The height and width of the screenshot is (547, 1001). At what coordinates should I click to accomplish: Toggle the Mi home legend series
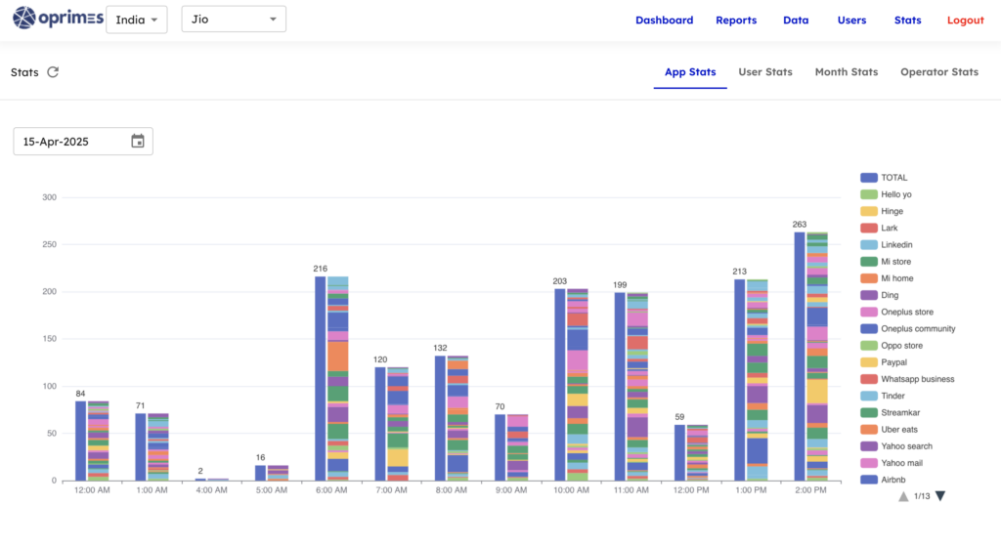887,278
